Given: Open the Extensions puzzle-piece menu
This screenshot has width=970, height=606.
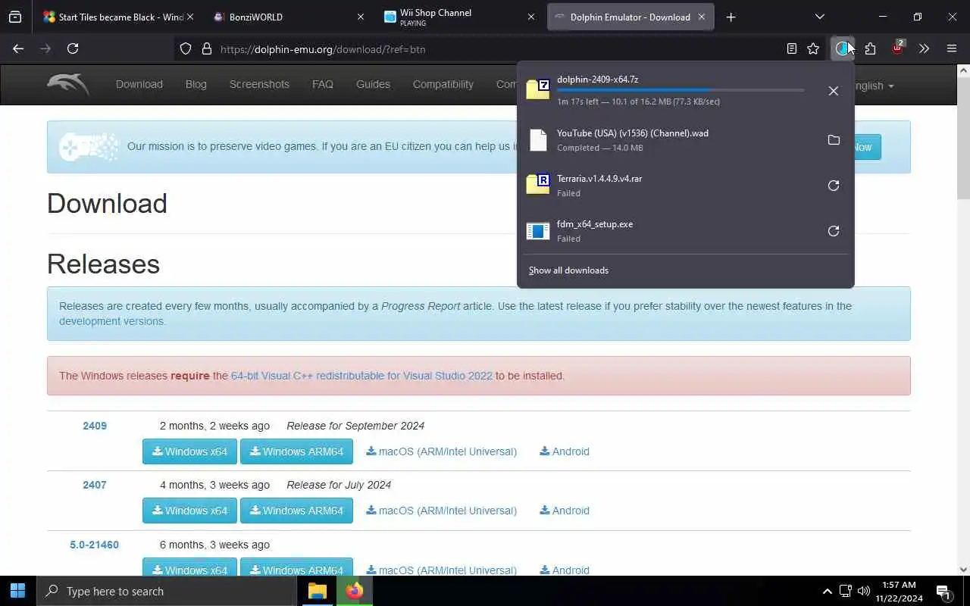Looking at the screenshot, I should pos(870,48).
